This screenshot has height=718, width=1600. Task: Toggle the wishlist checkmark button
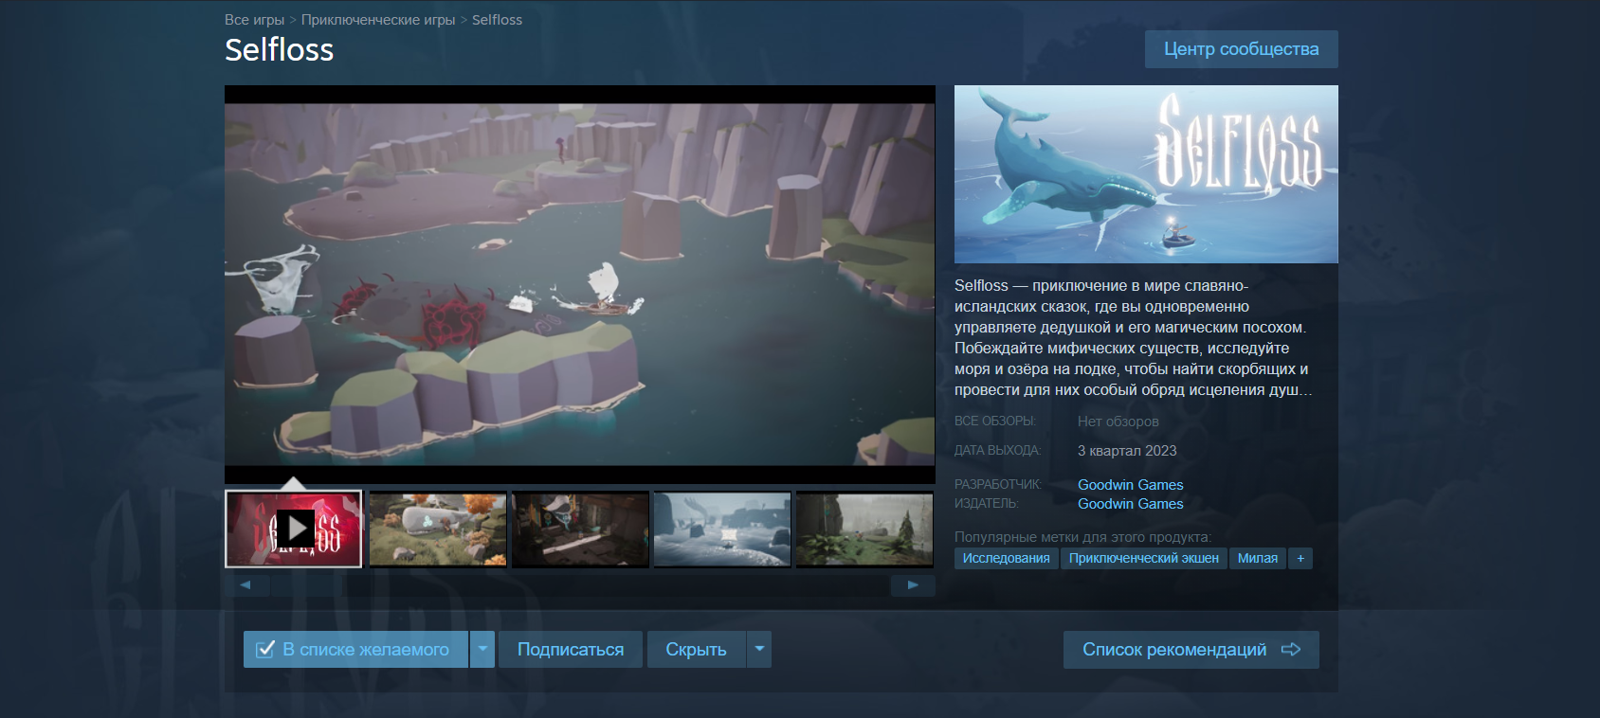point(355,650)
